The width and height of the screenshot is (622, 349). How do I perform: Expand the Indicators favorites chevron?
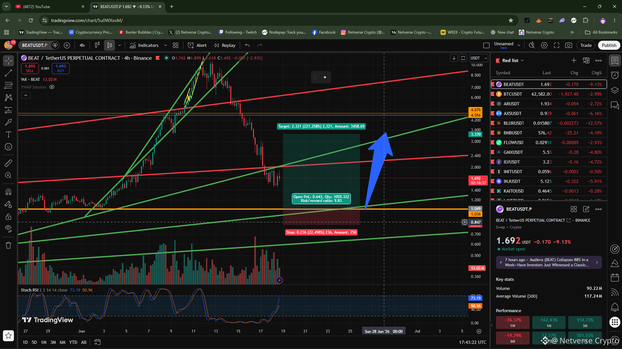(166, 45)
